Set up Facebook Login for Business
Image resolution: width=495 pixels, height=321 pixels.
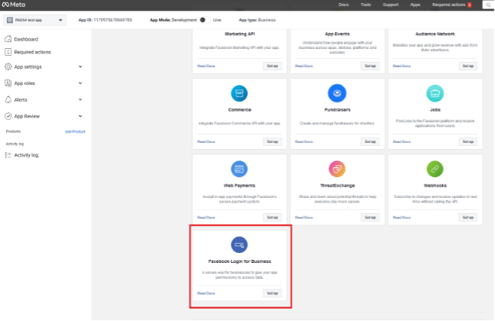click(272, 293)
